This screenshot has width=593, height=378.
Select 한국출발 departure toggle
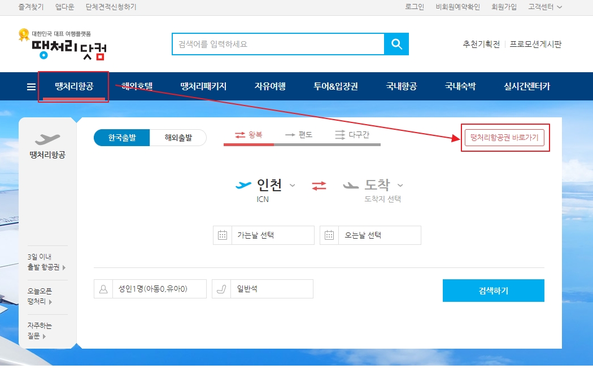point(122,138)
